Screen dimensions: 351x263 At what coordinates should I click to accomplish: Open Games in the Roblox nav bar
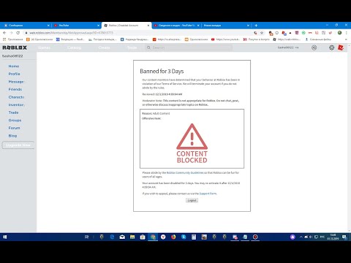point(45,47)
